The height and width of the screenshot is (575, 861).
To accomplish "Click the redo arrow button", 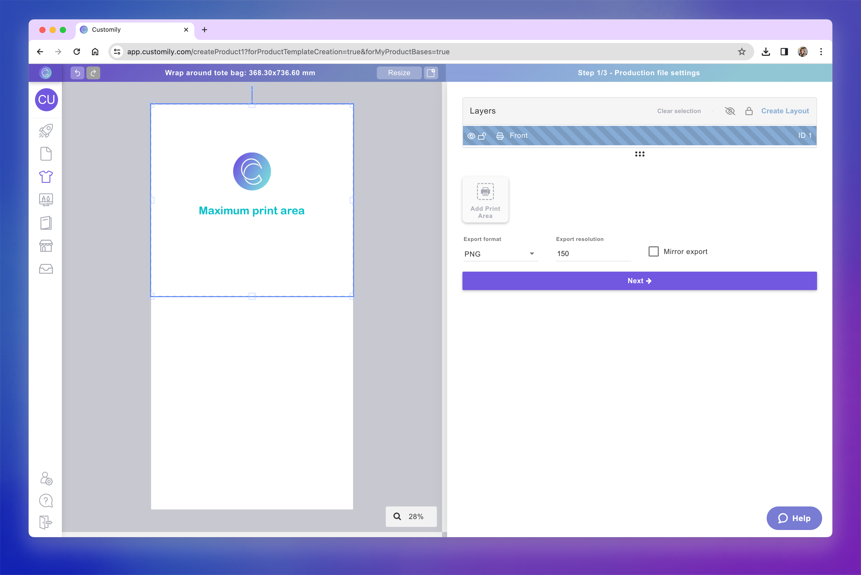I will [93, 73].
